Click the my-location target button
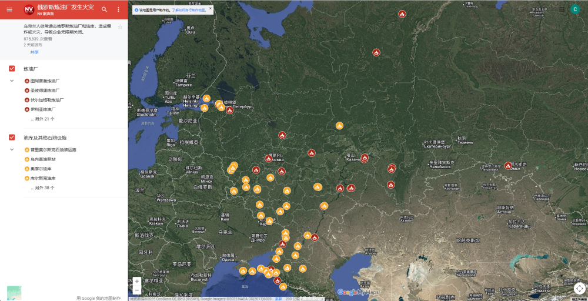This screenshot has height=301, width=588. pos(579,288)
